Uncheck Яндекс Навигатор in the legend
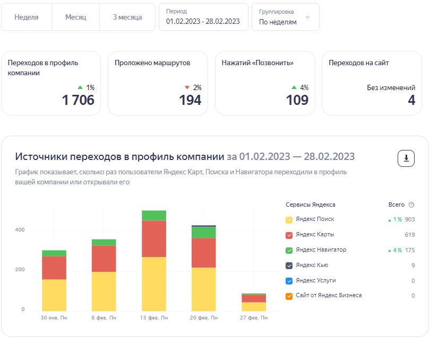The width and height of the screenshot is (430, 338). [289, 251]
